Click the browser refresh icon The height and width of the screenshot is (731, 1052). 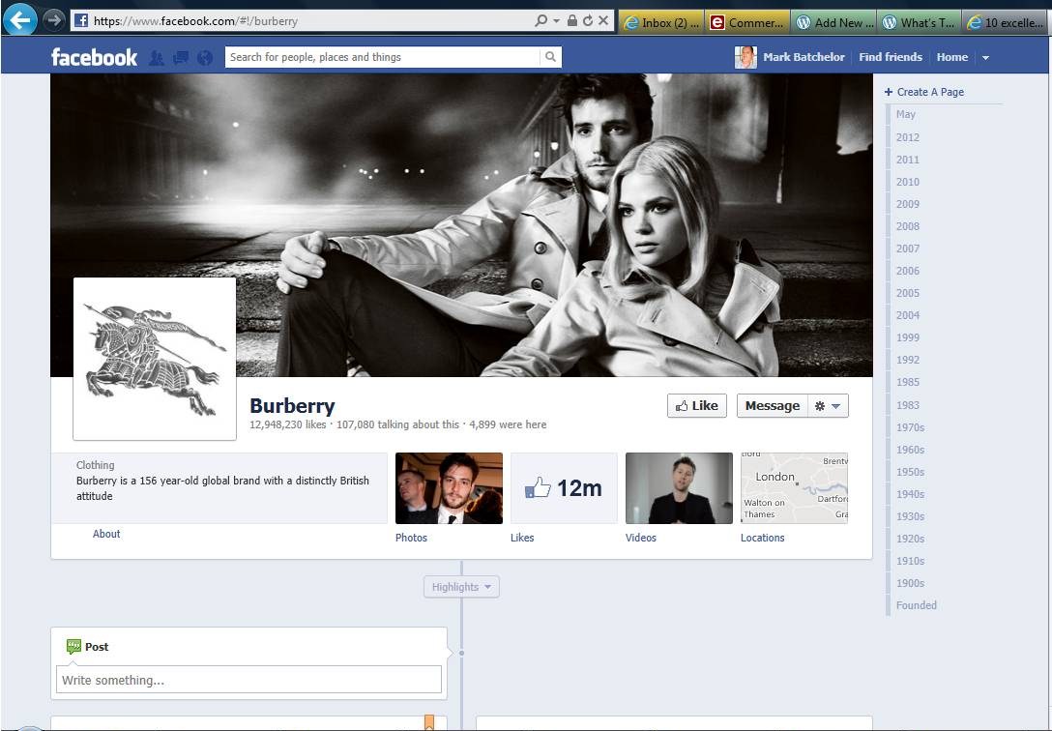click(x=588, y=20)
